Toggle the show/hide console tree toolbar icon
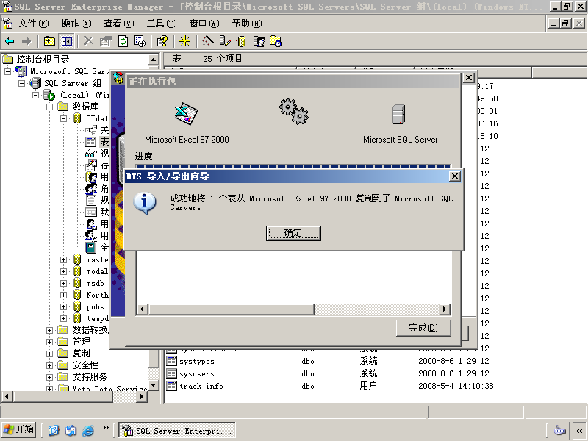 [67, 41]
